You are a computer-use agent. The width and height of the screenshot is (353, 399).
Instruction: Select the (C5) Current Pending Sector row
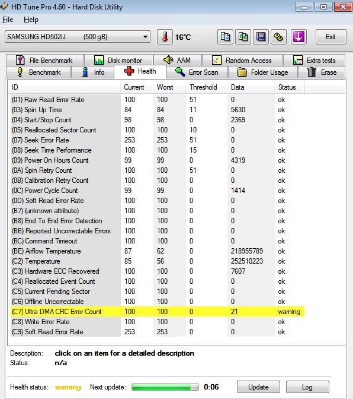point(158,292)
